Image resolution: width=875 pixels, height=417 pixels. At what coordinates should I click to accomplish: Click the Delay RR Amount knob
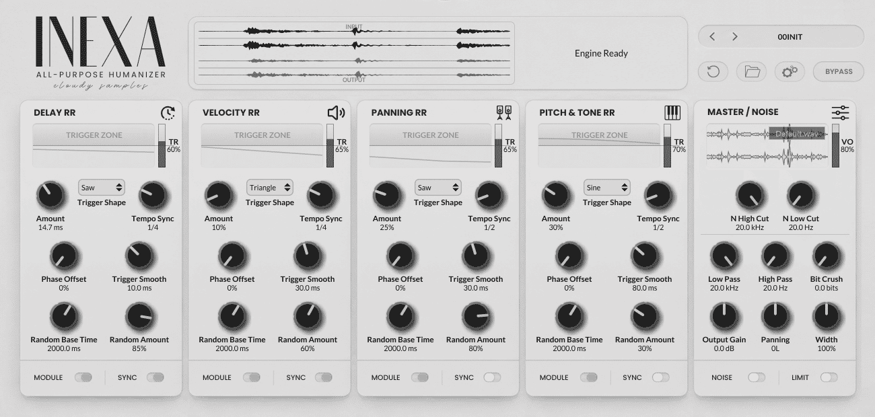[x=50, y=195]
